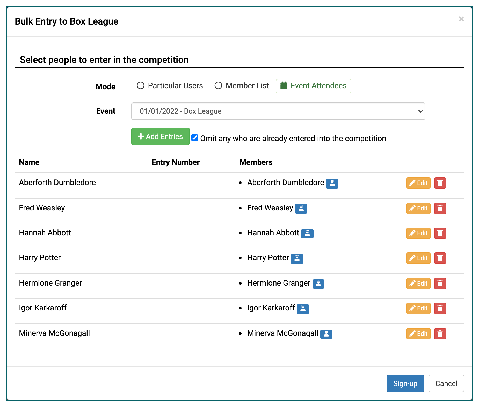Close the Bulk Entry dialog with X

(x=461, y=19)
